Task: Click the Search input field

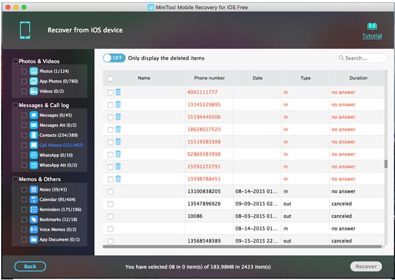Action: click(362, 58)
